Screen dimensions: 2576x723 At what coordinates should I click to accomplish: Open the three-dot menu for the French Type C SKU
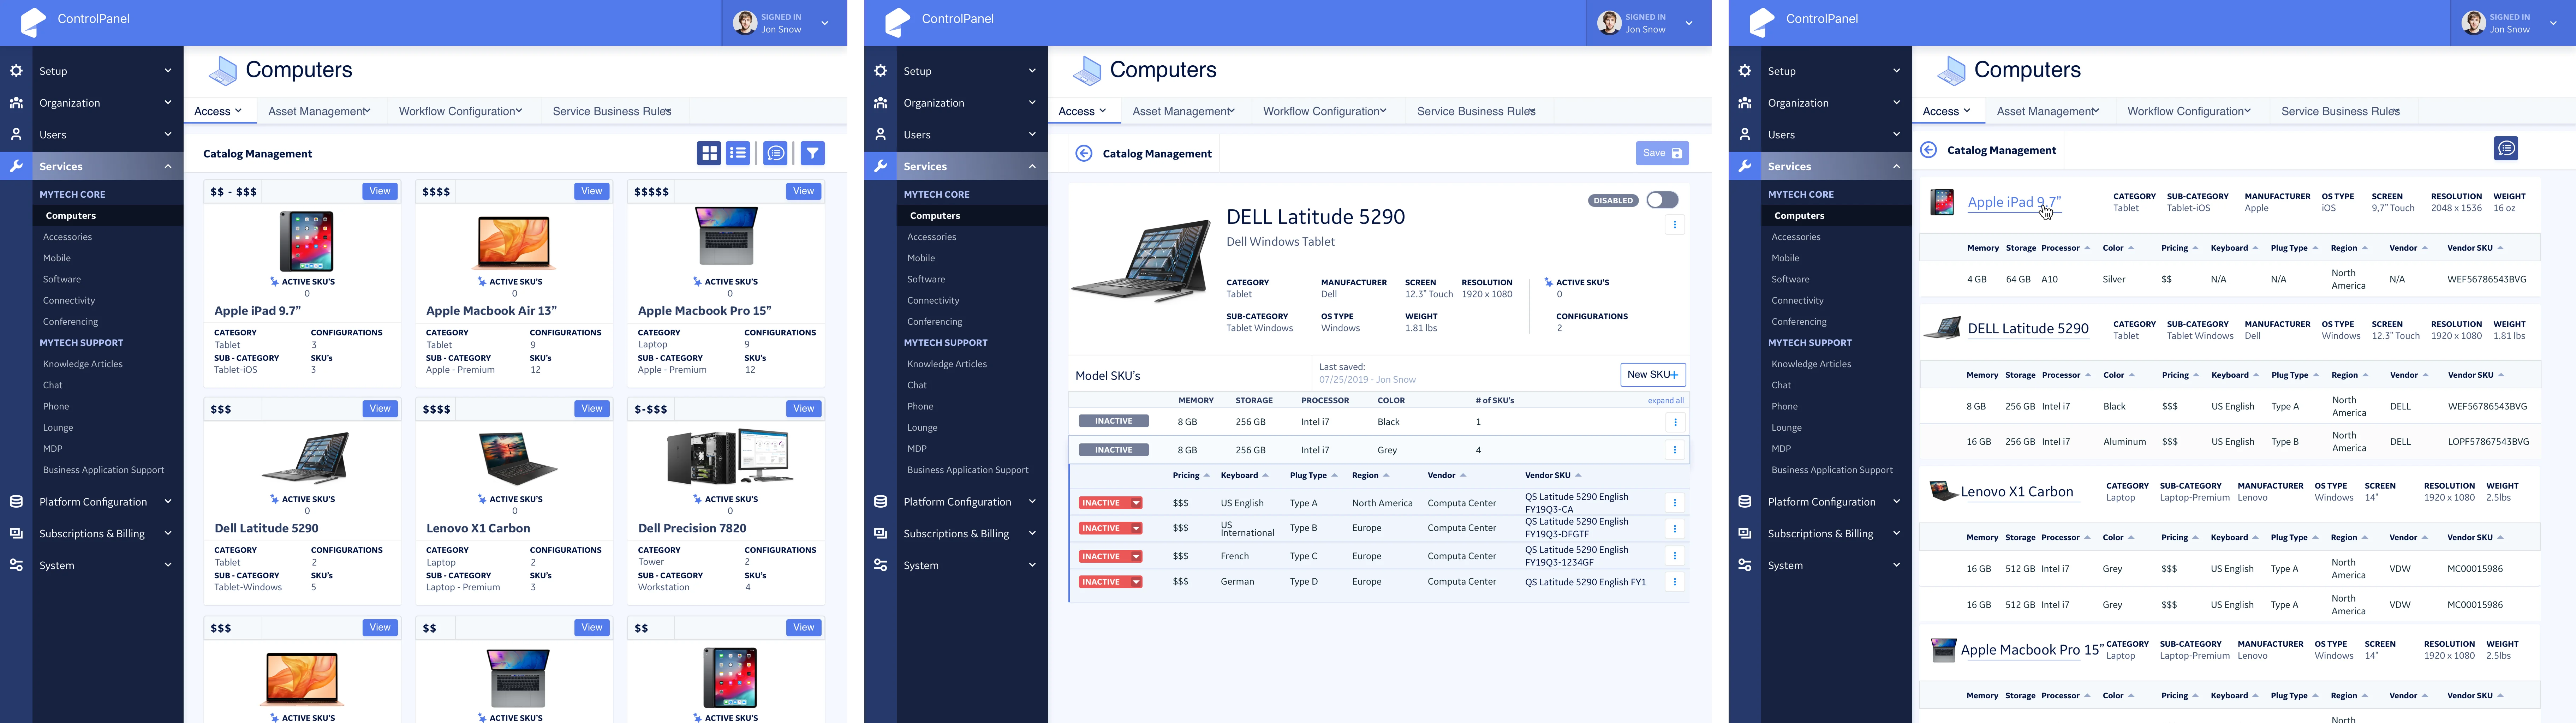click(x=1675, y=556)
